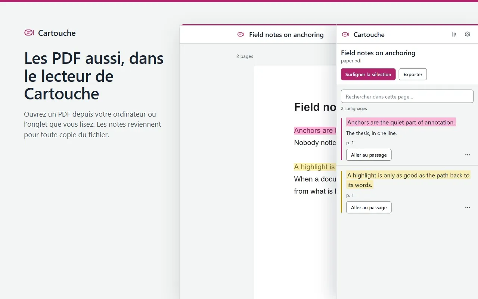Open the library icon in Cartouche panel

pos(454,34)
